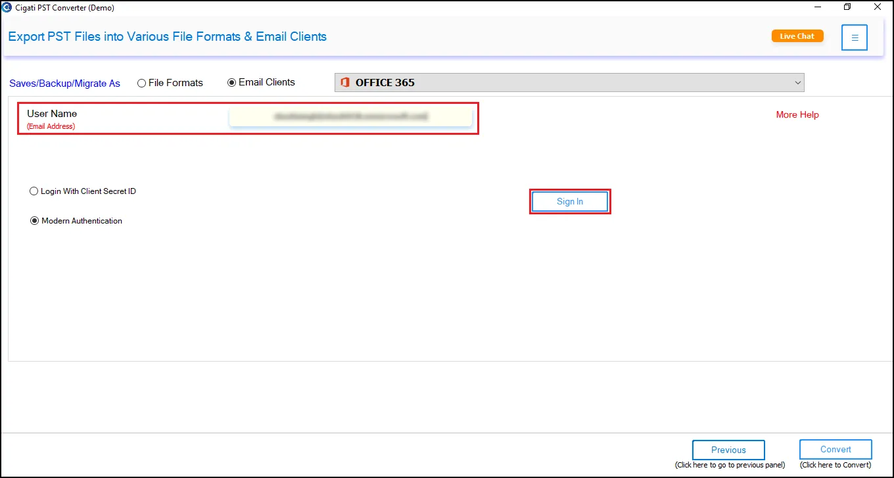Choose Modern Authentication login
Image resolution: width=894 pixels, height=478 pixels.
point(76,221)
